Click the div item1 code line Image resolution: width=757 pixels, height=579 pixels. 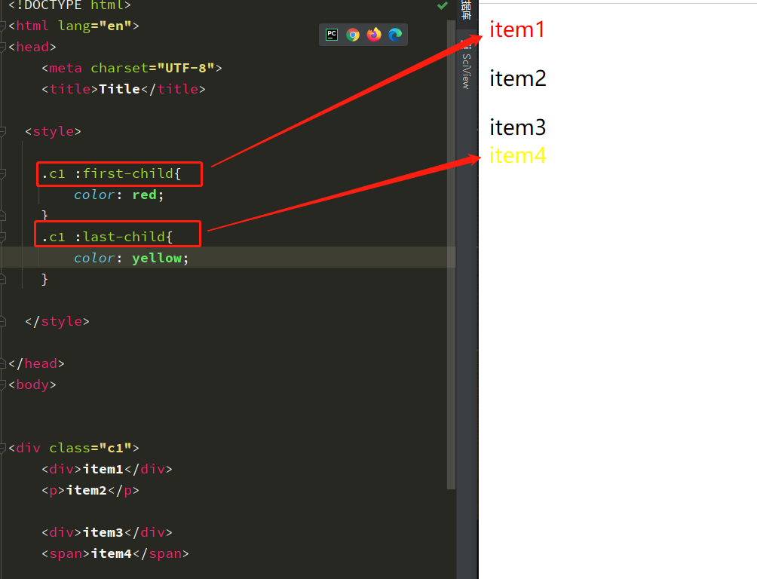pyautogui.click(x=107, y=469)
